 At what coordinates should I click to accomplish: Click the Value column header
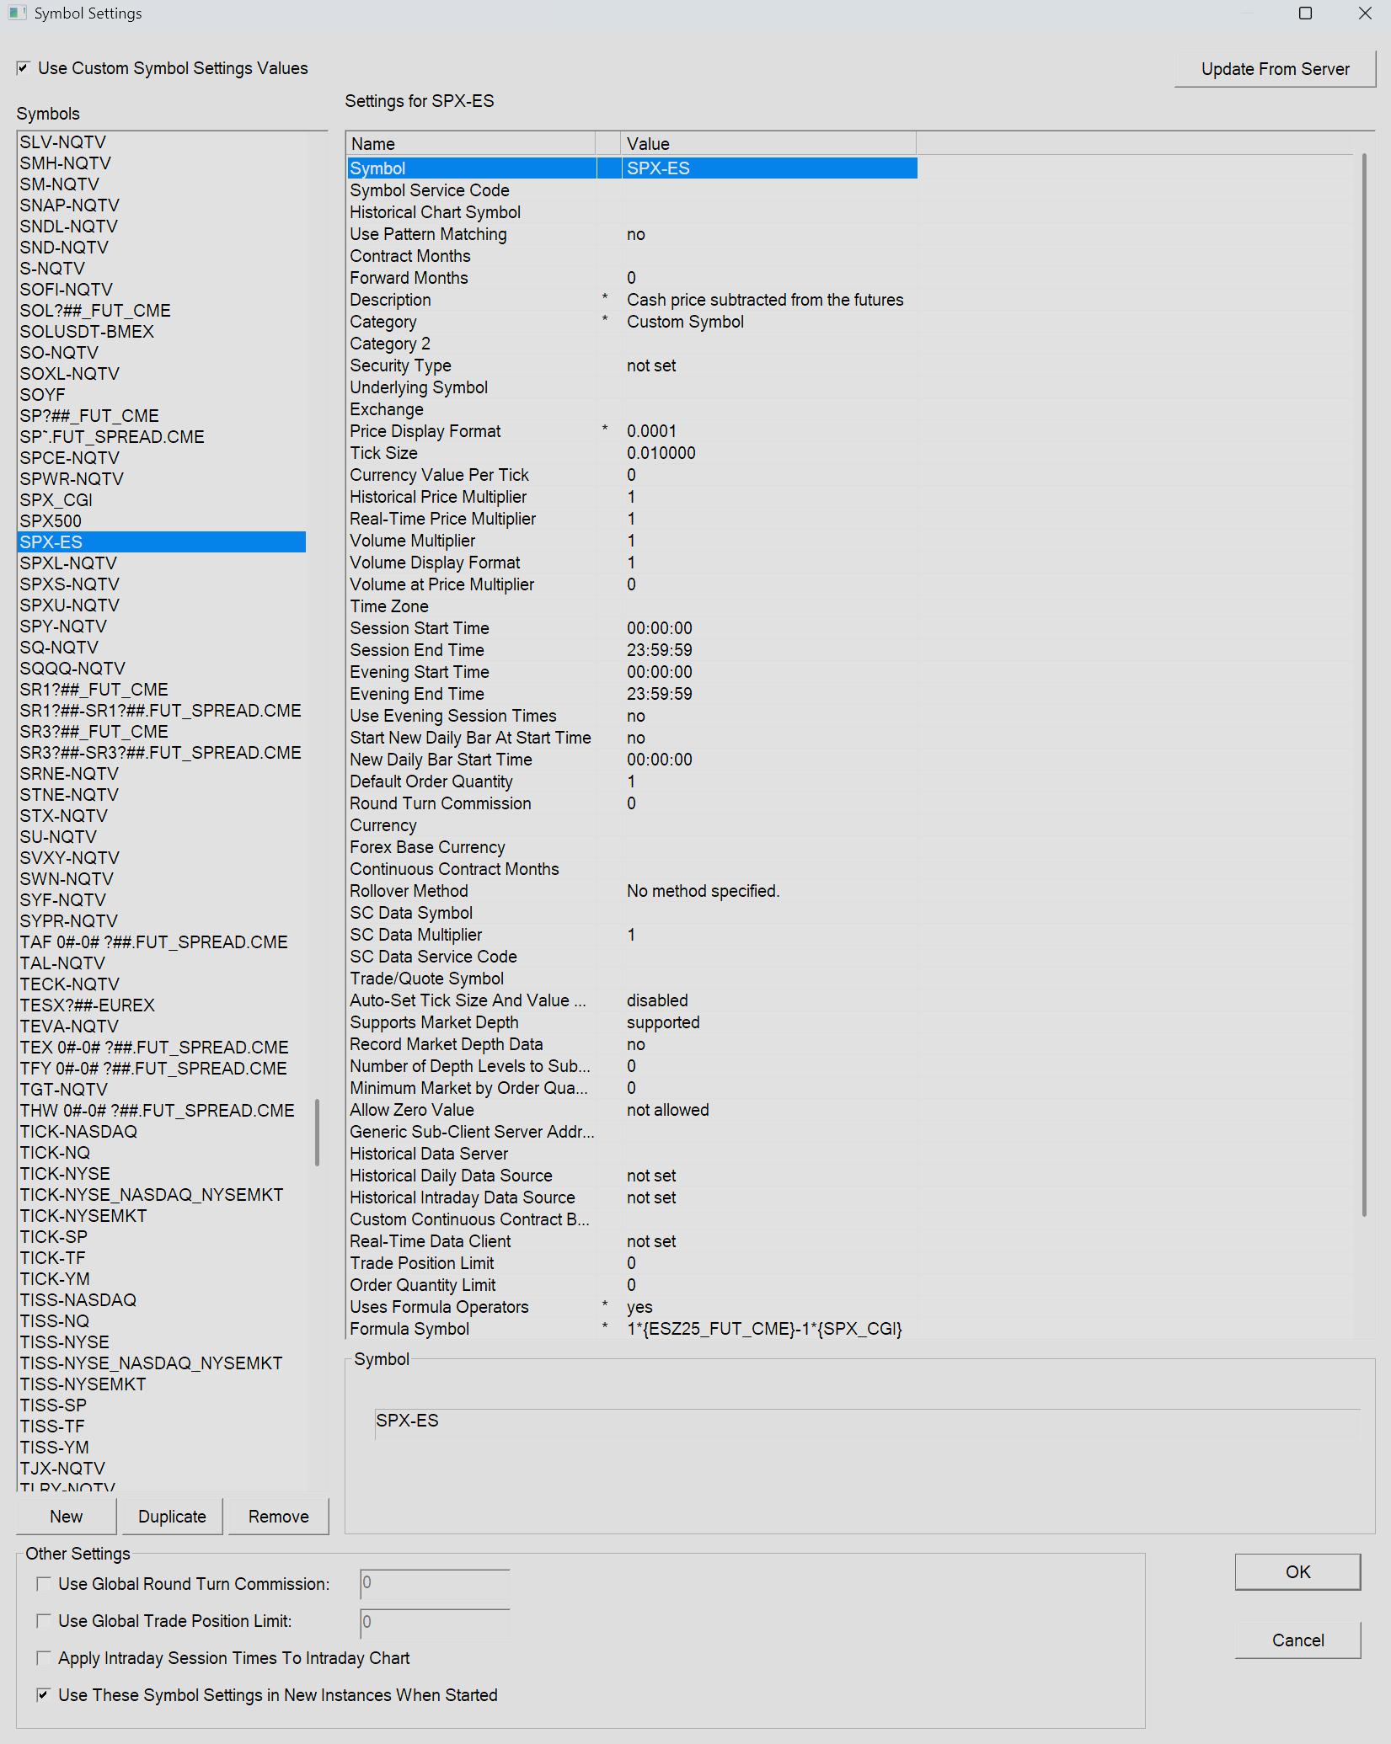tap(768, 144)
